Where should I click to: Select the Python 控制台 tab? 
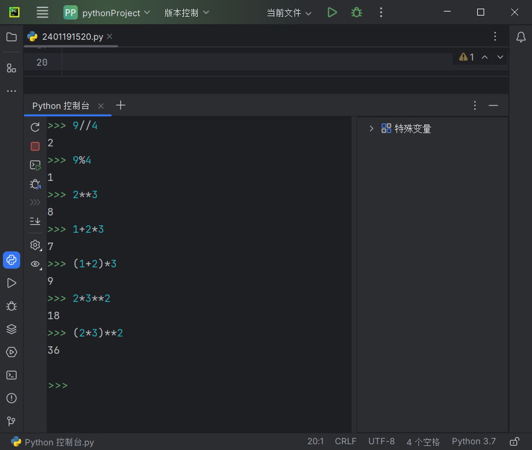[61, 106]
